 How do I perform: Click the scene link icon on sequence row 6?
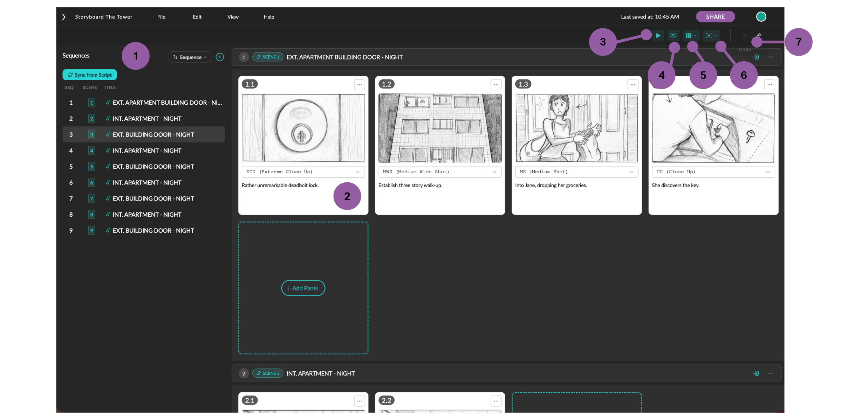[x=108, y=182]
